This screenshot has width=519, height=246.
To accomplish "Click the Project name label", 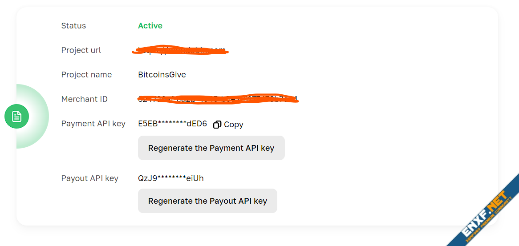I will click(x=86, y=75).
